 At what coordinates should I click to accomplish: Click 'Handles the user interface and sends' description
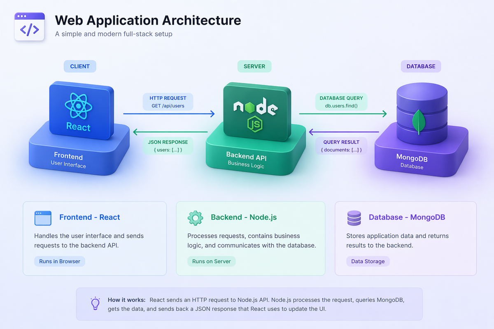pyautogui.click(x=89, y=236)
